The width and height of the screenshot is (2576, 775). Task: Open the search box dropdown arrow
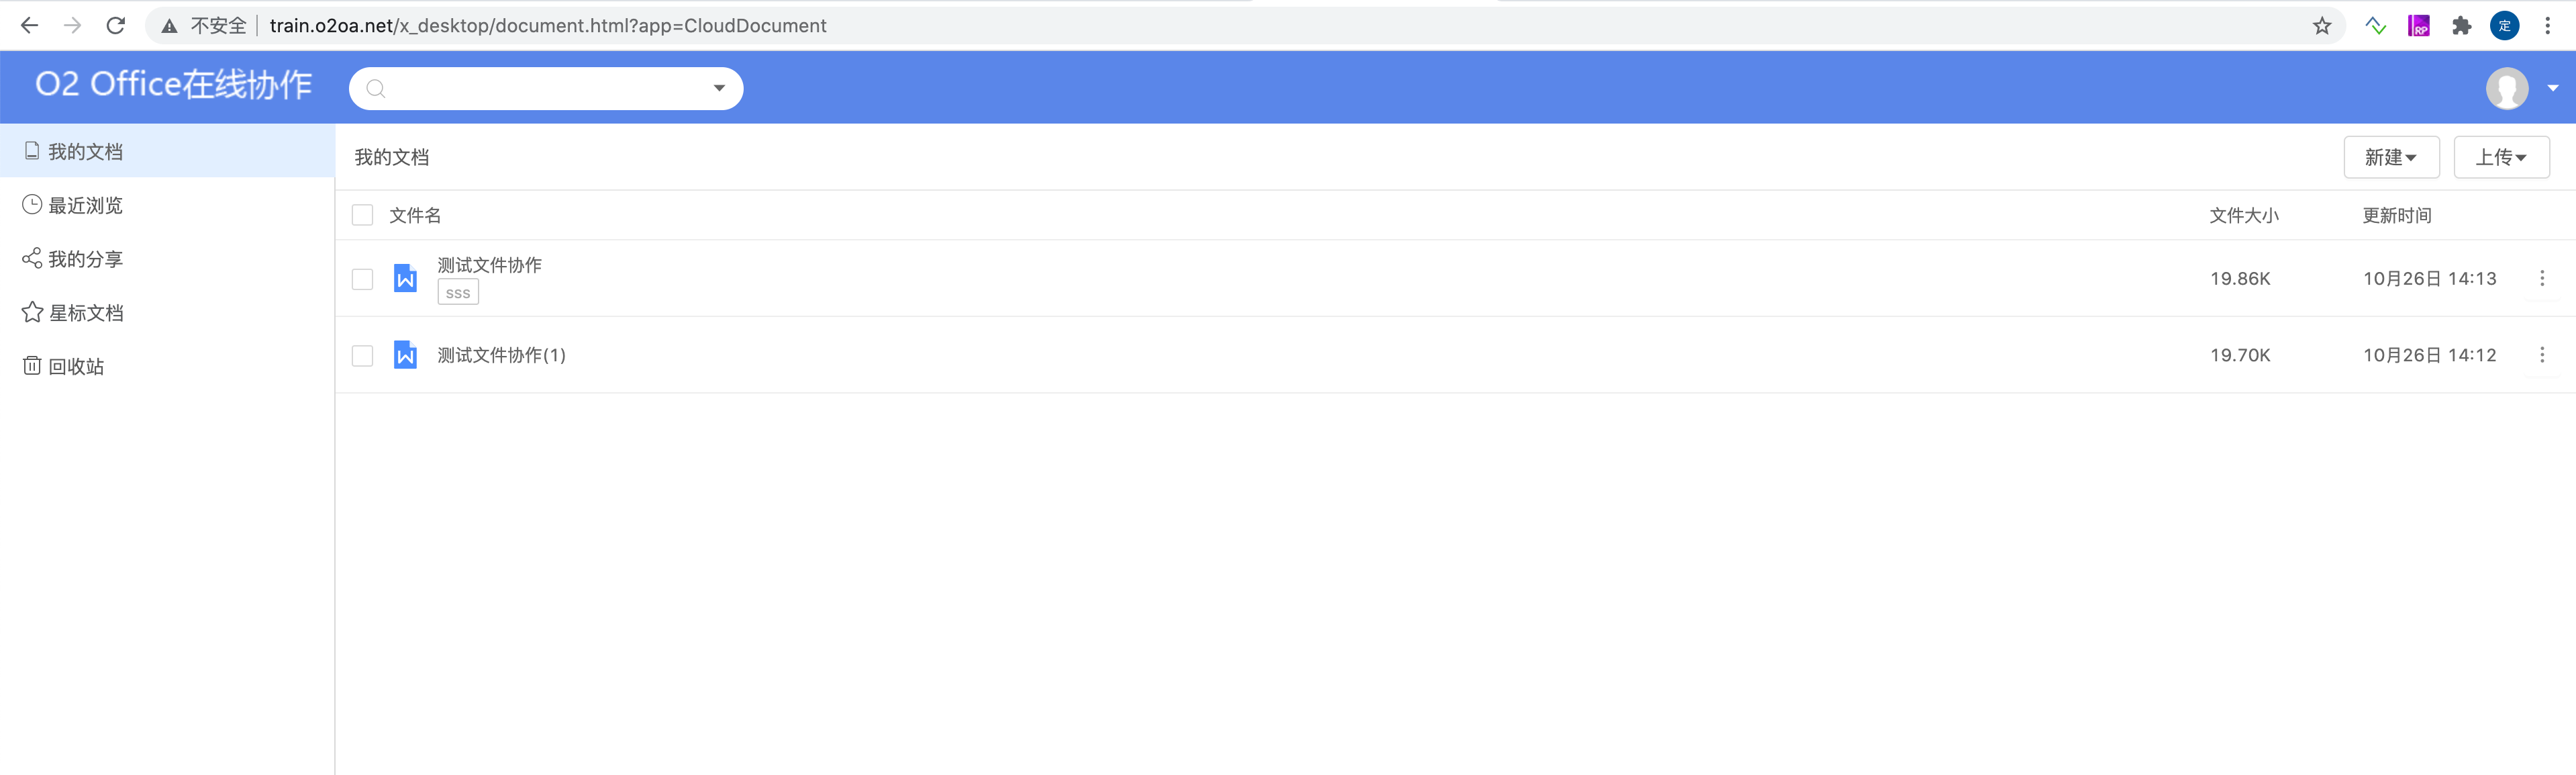pyautogui.click(x=719, y=88)
